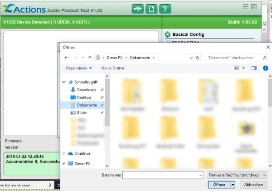Close the Öffnen dialog with X
This screenshot has height=191, width=272.
268,47
